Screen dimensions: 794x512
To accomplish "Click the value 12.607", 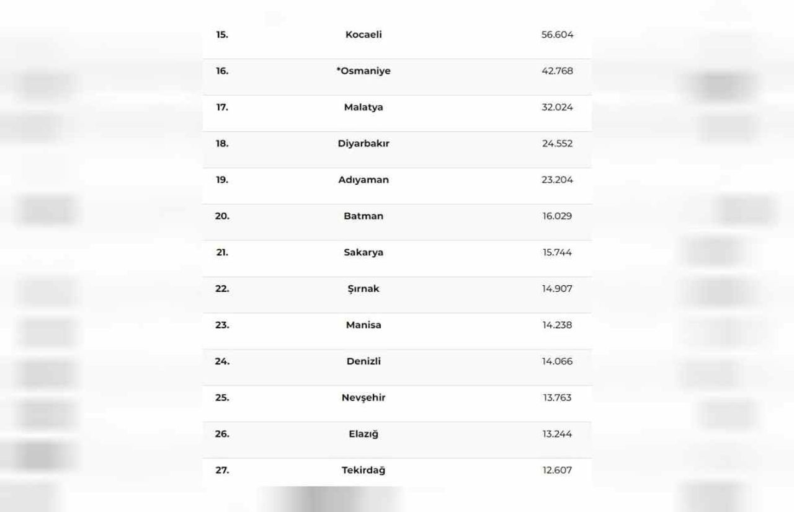I will 557,470.
